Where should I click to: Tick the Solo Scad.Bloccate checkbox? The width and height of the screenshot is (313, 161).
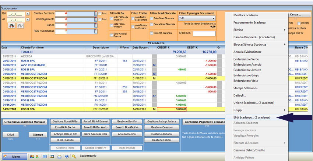tap(151, 18)
